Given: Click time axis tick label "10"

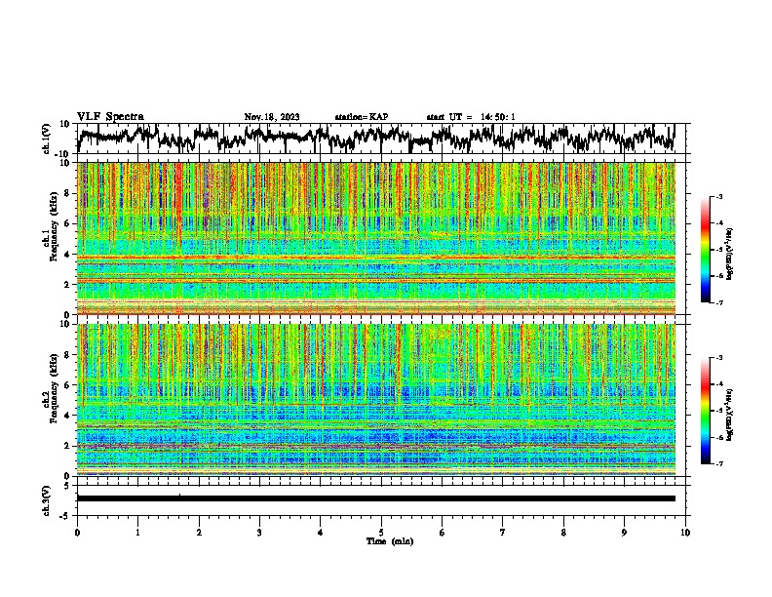Looking at the screenshot, I should tap(685, 533).
